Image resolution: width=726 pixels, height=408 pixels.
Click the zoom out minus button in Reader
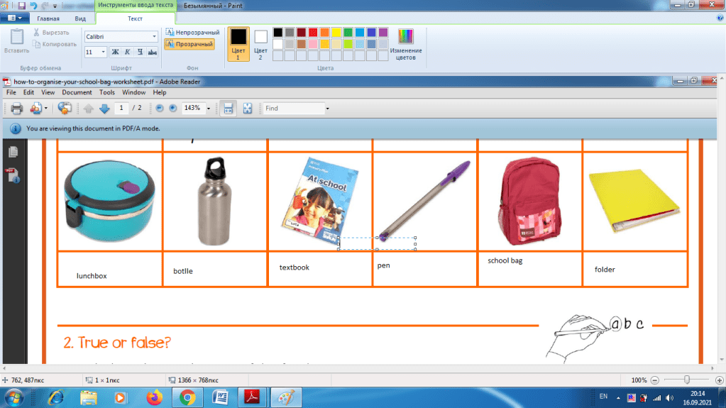(x=159, y=109)
